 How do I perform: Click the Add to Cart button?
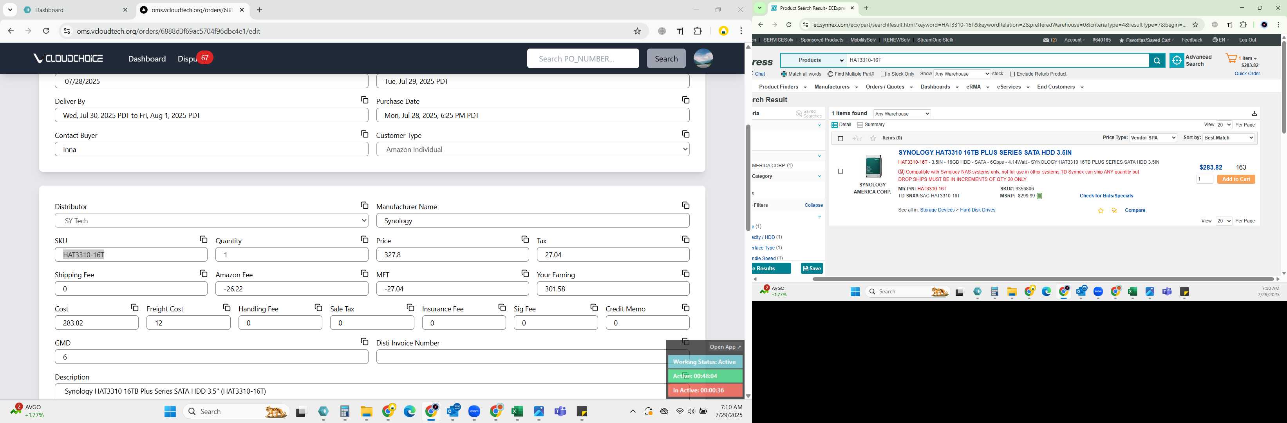point(1236,179)
